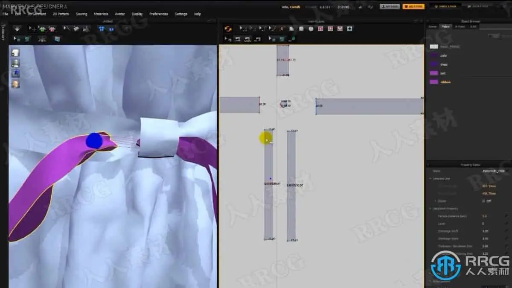Click the avatar head icon in 3D viewport

(x=15, y=84)
